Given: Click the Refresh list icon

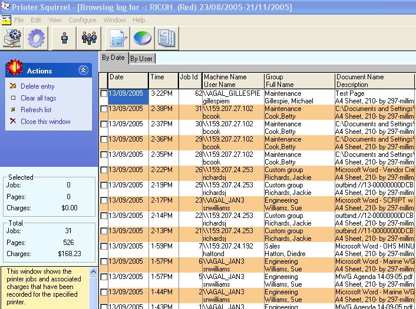Looking at the screenshot, I should click(x=13, y=109).
